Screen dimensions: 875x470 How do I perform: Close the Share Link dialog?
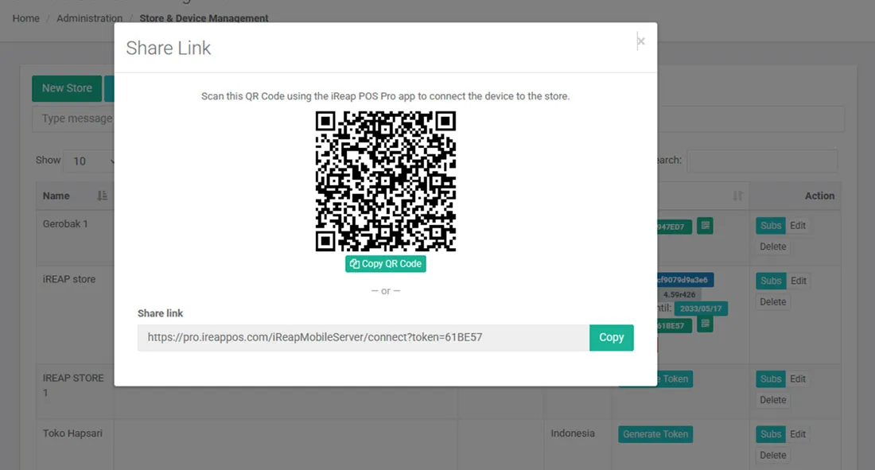[640, 41]
